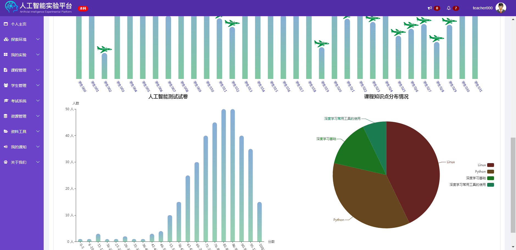Expand the 我的实验 menu chevron
This screenshot has width=516, height=250.
click(38, 55)
